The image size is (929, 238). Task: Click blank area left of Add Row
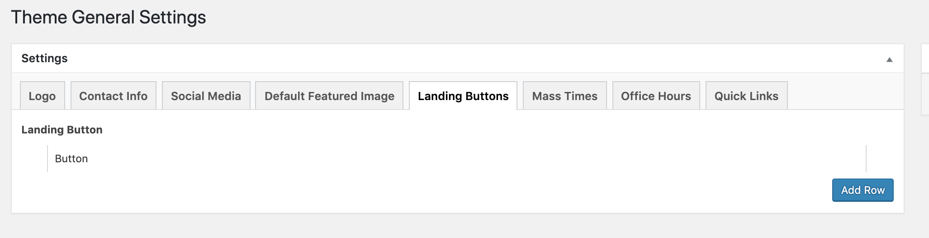coord(452,190)
